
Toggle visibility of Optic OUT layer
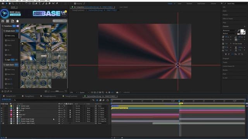click(2, 115)
